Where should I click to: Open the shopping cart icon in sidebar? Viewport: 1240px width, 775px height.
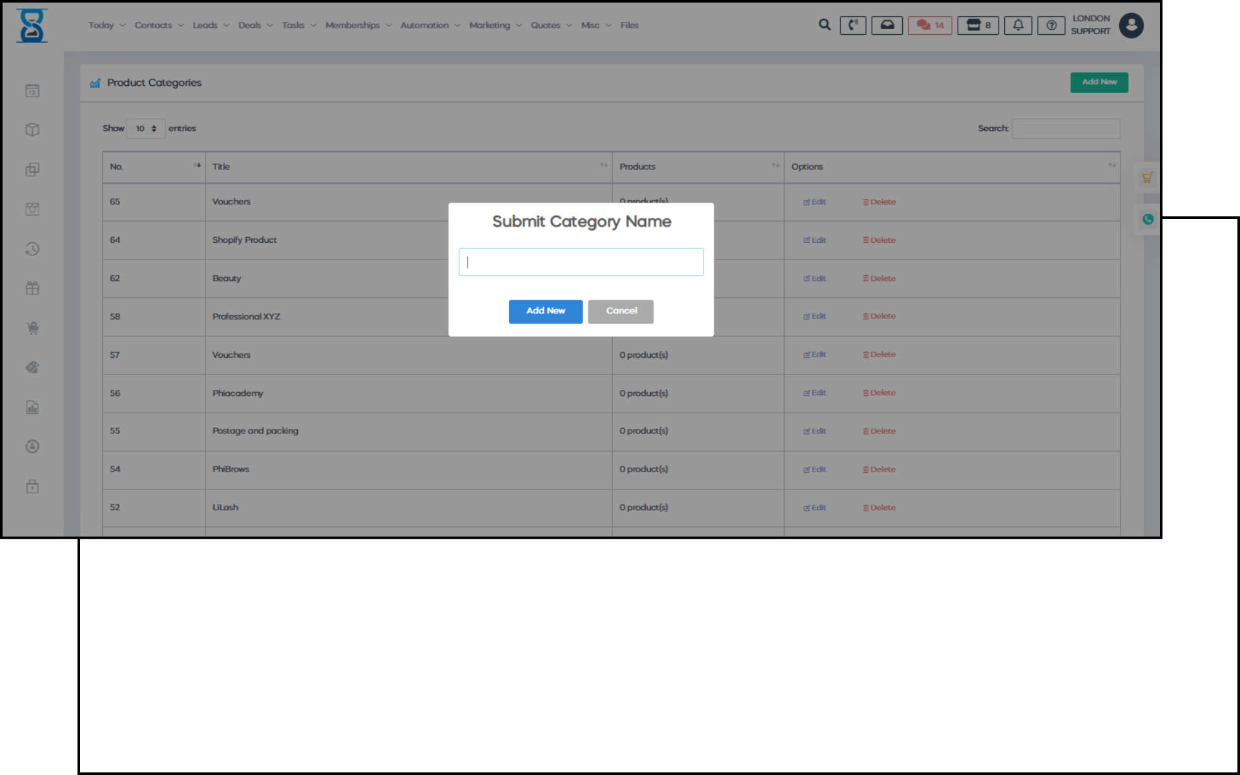coord(32,328)
